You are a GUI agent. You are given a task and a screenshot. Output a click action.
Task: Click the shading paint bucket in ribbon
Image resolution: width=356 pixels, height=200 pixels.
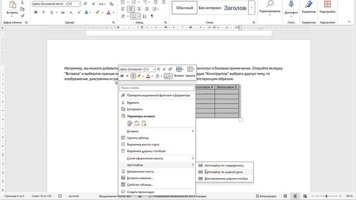[123, 16]
